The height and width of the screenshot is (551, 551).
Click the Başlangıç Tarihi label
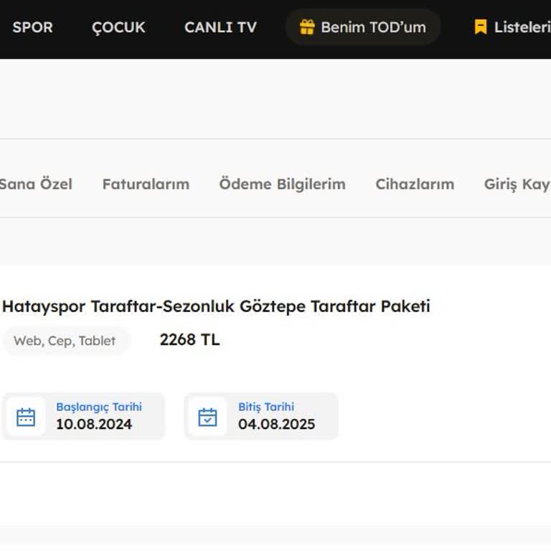99,407
